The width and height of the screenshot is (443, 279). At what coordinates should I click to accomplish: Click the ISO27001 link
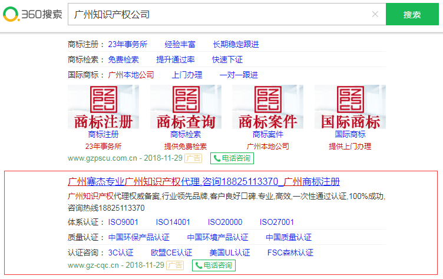pyautogui.click(x=277, y=222)
